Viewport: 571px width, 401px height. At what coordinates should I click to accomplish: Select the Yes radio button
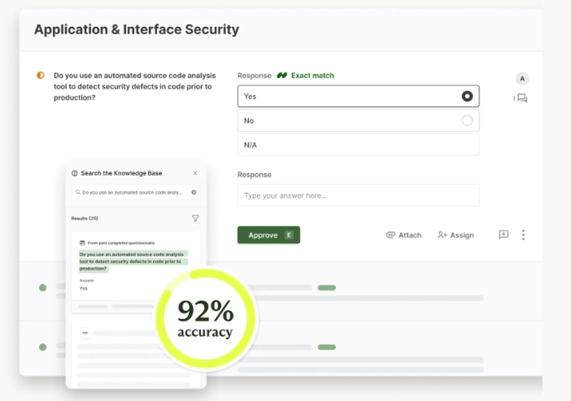click(x=467, y=96)
